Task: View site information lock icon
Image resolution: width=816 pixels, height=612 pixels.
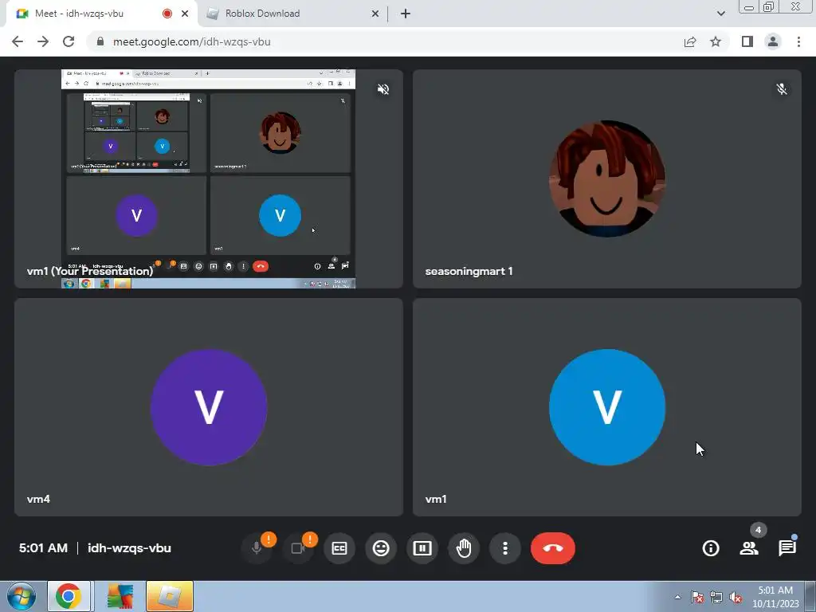Action: click(100, 41)
